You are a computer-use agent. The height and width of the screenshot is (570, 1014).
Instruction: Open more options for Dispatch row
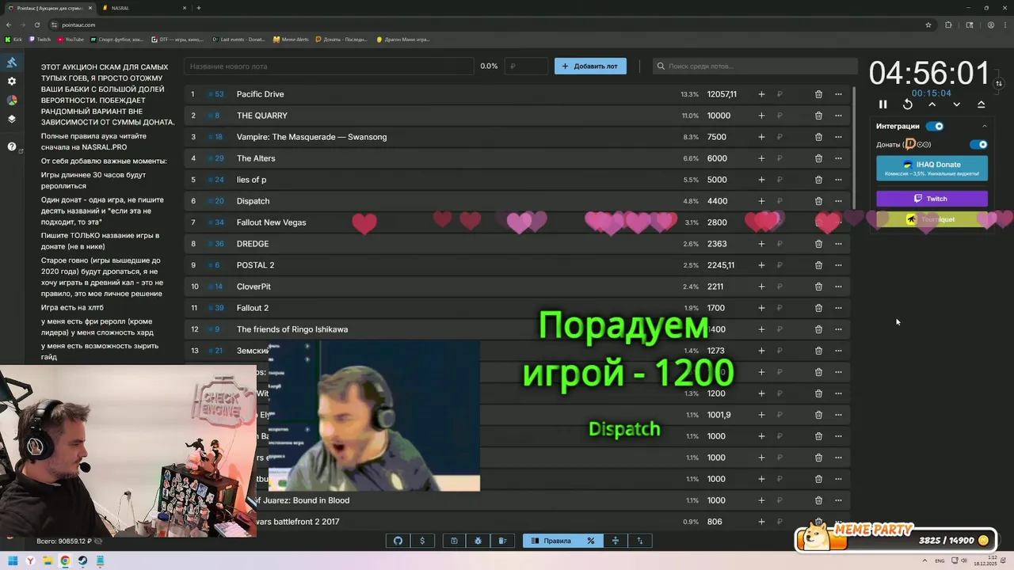pos(838,201)
